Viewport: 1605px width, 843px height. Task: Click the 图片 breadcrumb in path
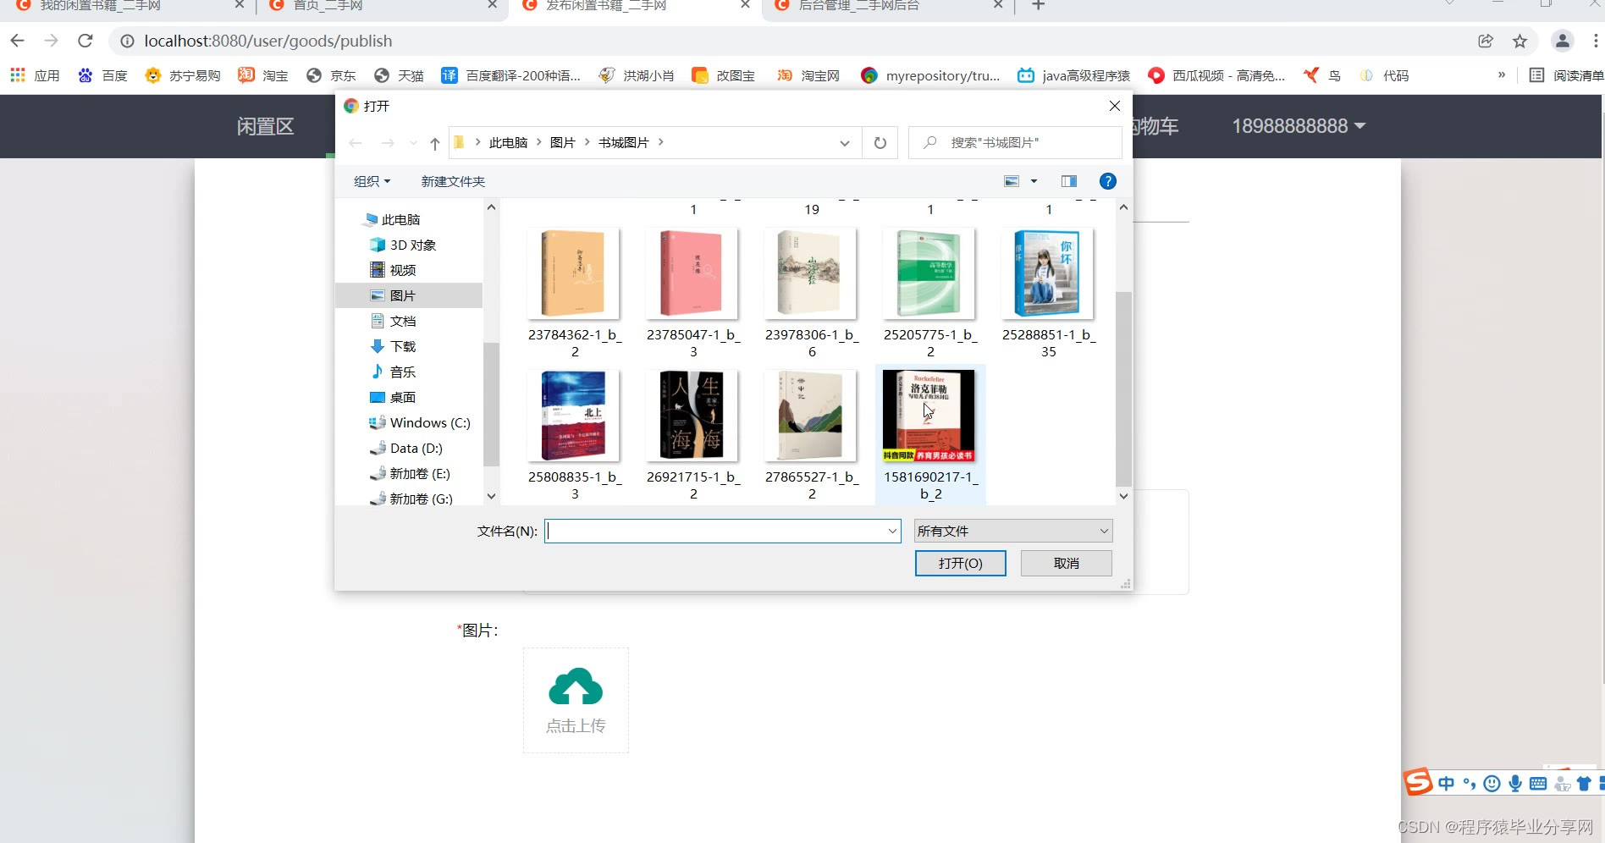[562, 142]
